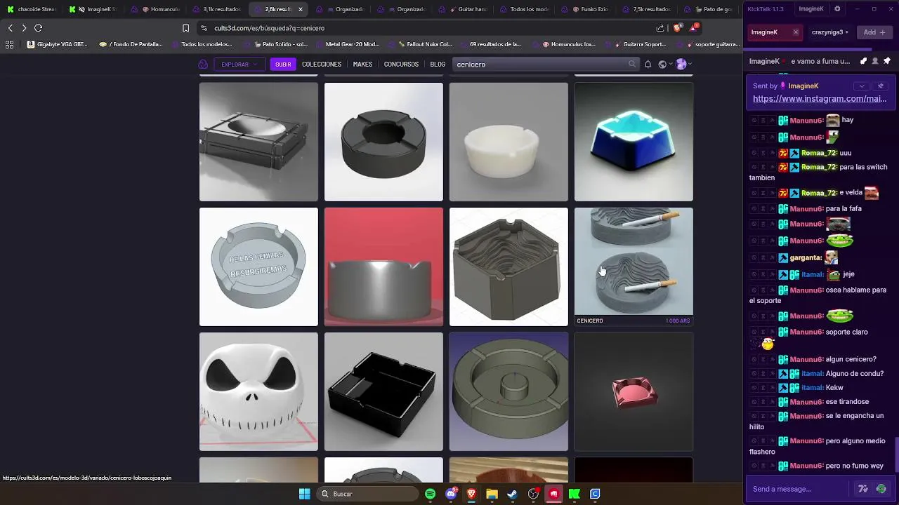The height and width of the screenshot is (505, 899).
Task: Switch to the 'Guitar hand' tab
Action: tap(468, 9)
